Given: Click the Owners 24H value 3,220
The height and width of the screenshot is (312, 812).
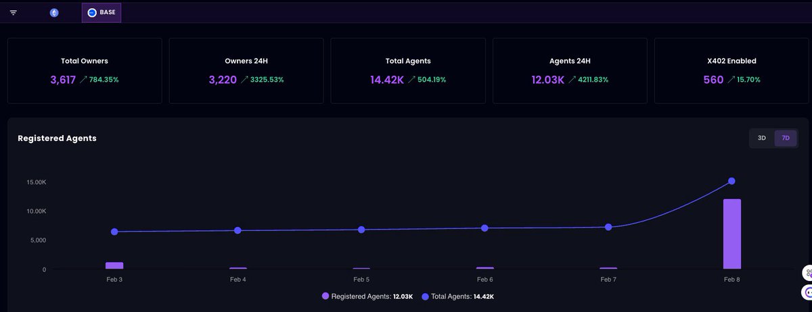Looking at the screenshot, I should coord(223,80).
